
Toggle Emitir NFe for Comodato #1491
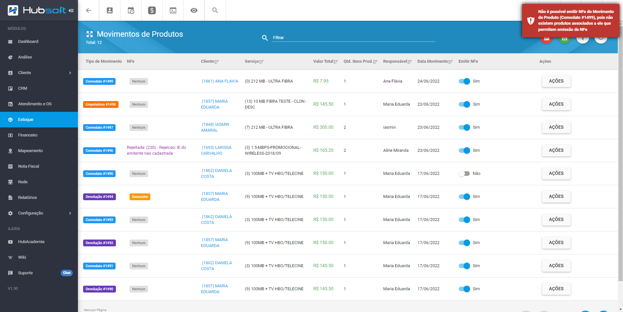(x=464, y=266)
